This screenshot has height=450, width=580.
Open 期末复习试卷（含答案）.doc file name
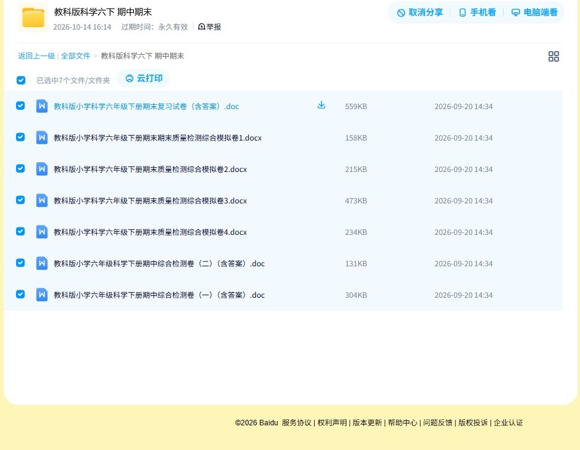[x=146, y=107]
